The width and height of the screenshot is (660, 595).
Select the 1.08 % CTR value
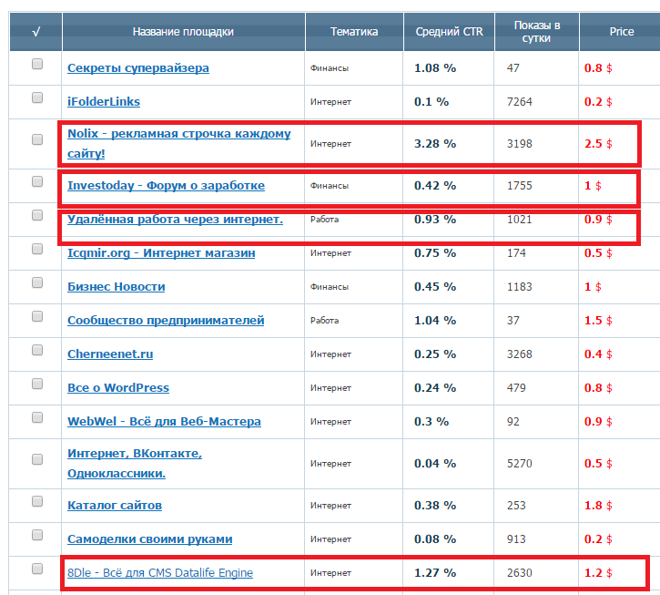click(435, 67)
